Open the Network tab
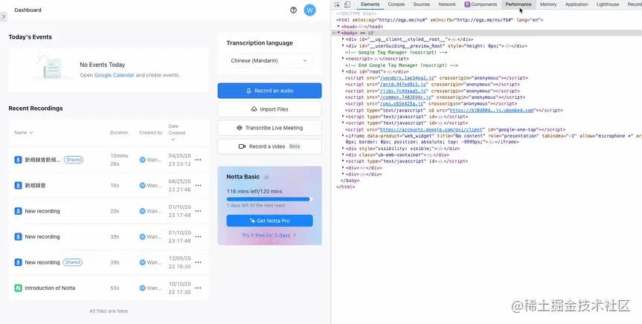The width and height of the screenshot is (642, 324). 447,4
